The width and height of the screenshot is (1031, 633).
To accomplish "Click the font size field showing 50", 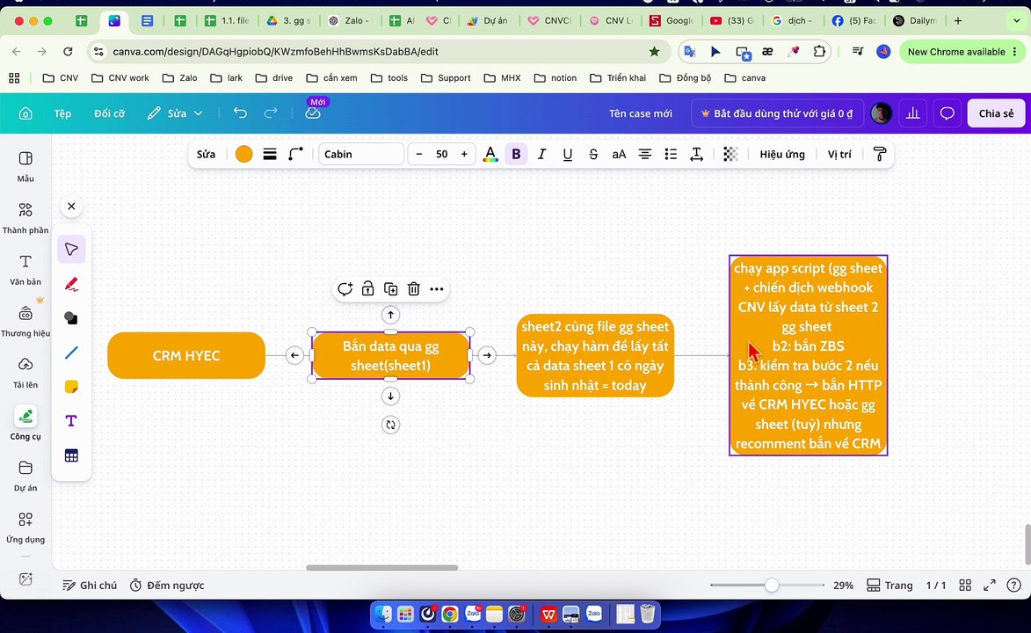I will (442, 154).
